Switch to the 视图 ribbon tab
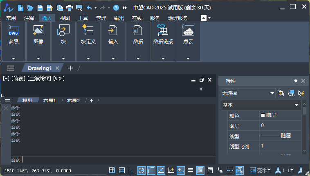This screenshot has width=310, height=176. (x=65, y=18)
